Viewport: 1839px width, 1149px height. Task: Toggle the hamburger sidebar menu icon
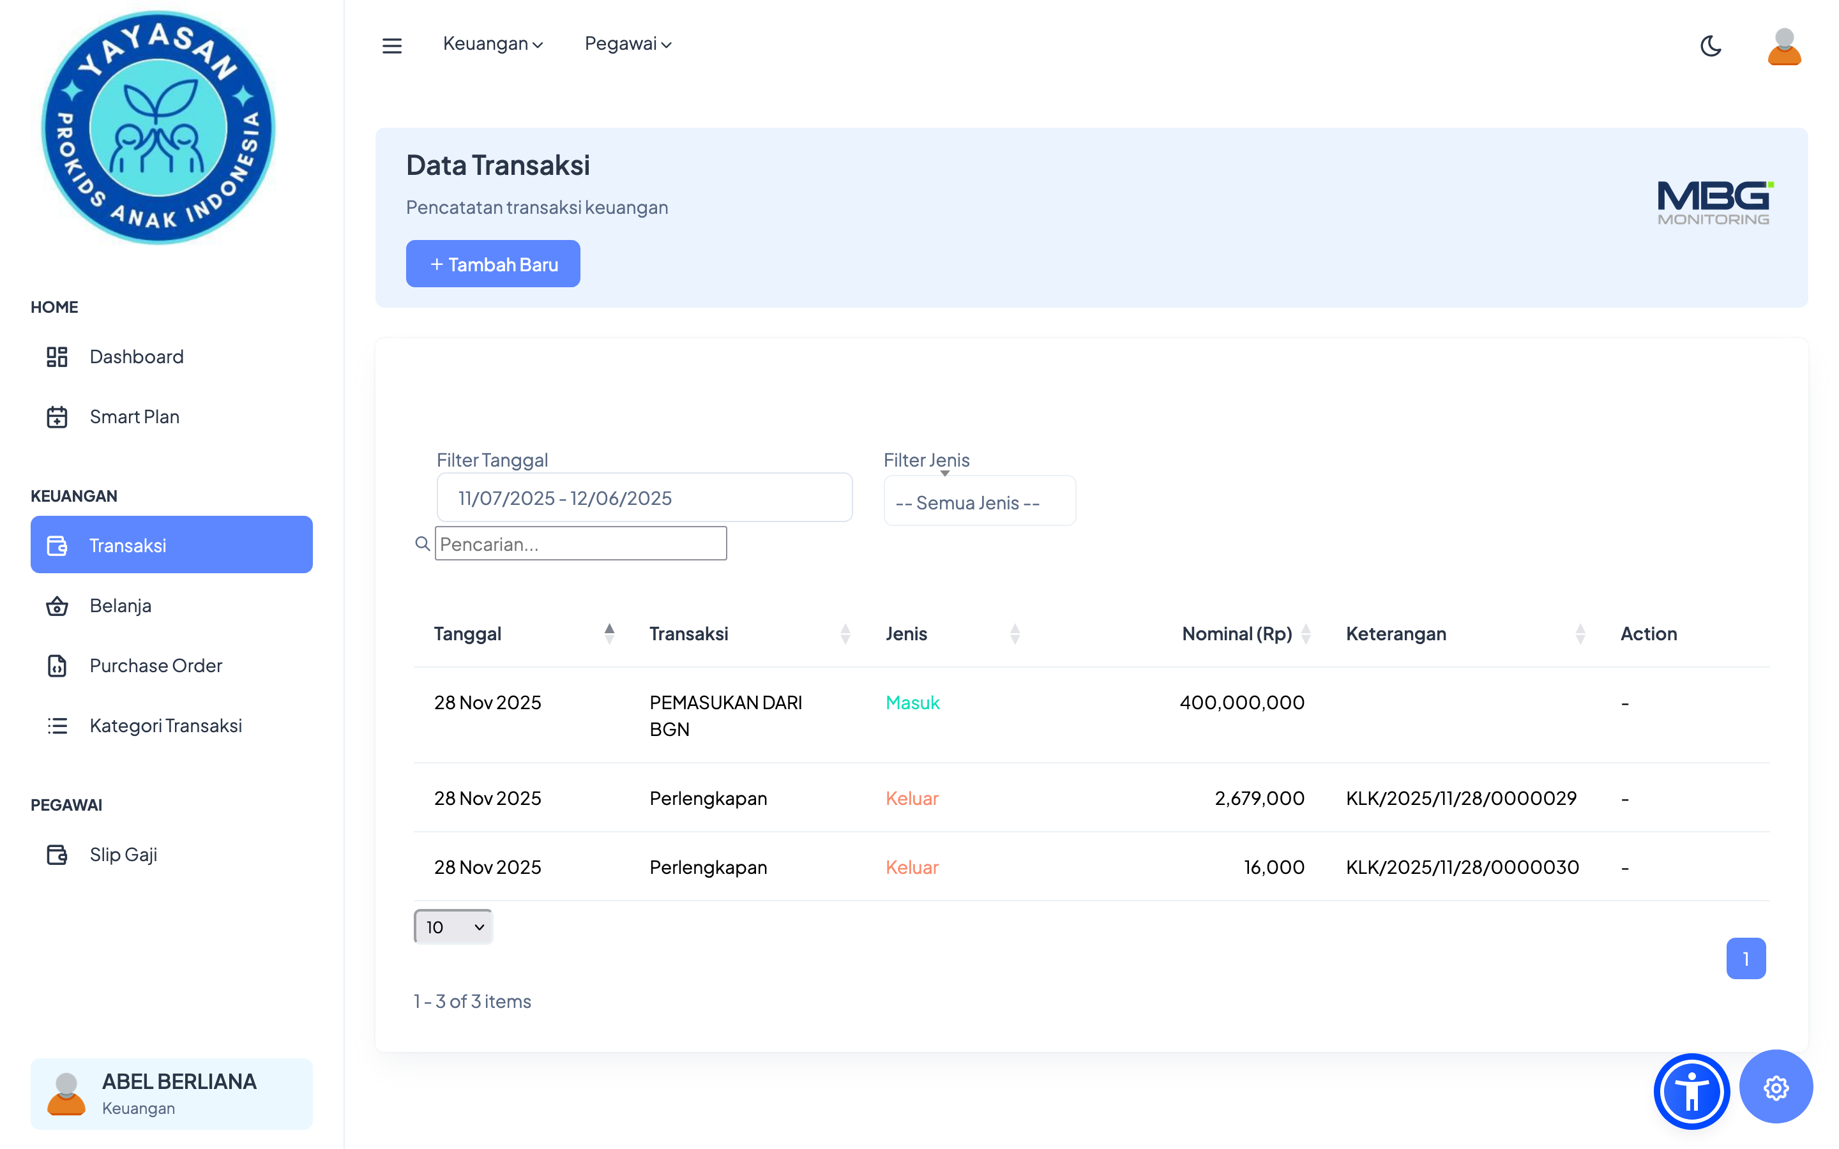click(391, 45)
